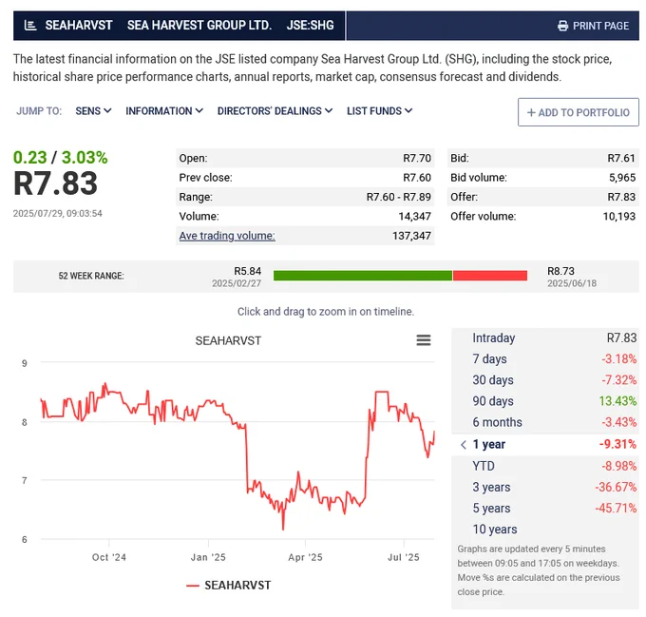The image size is (646, 617).
Task: Expand the INFORMATION dropdown
Action: (164, 111)
